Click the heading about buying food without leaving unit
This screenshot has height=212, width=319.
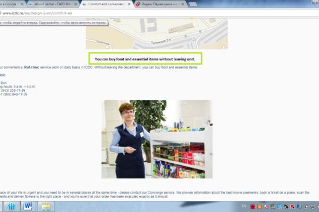pyautogui.click(x=145, y=59)
